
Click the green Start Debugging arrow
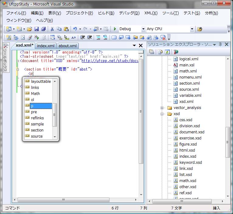click(115, 29)
